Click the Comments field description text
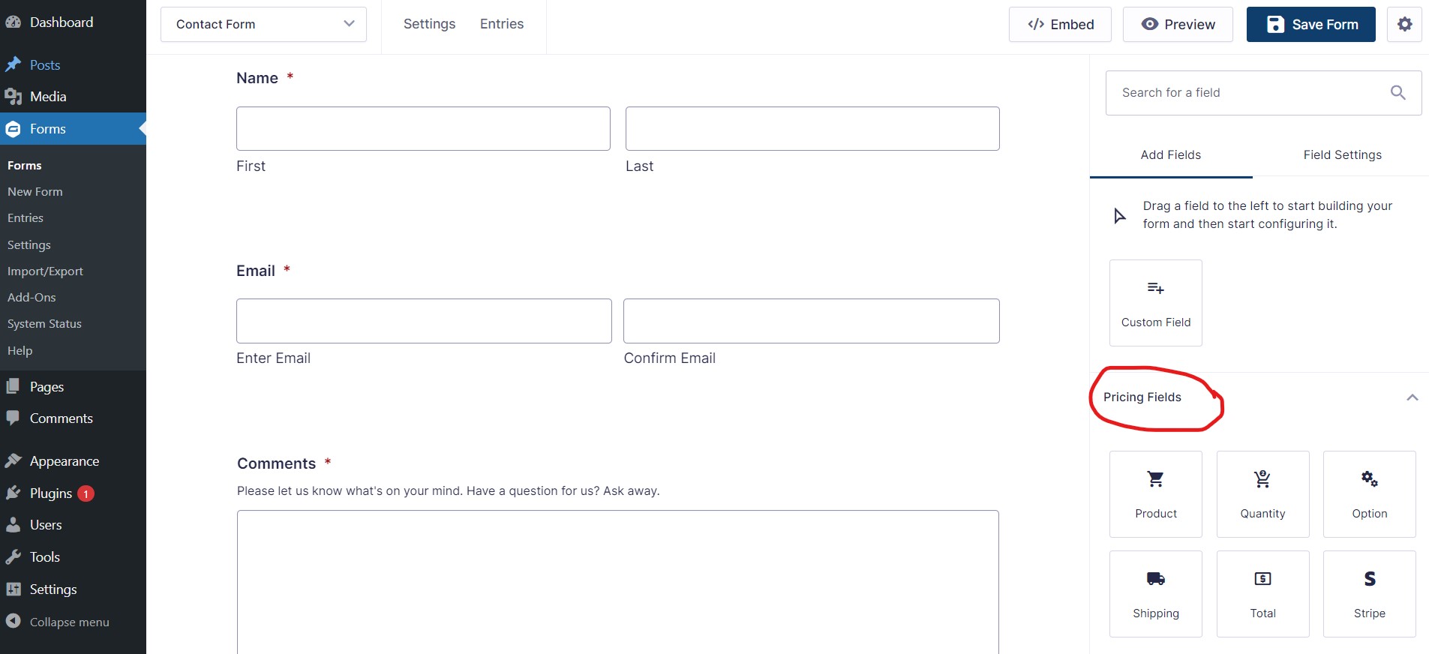Image resolution: width=1429 pixels, height=654 pixels. (x=449, y=490)
